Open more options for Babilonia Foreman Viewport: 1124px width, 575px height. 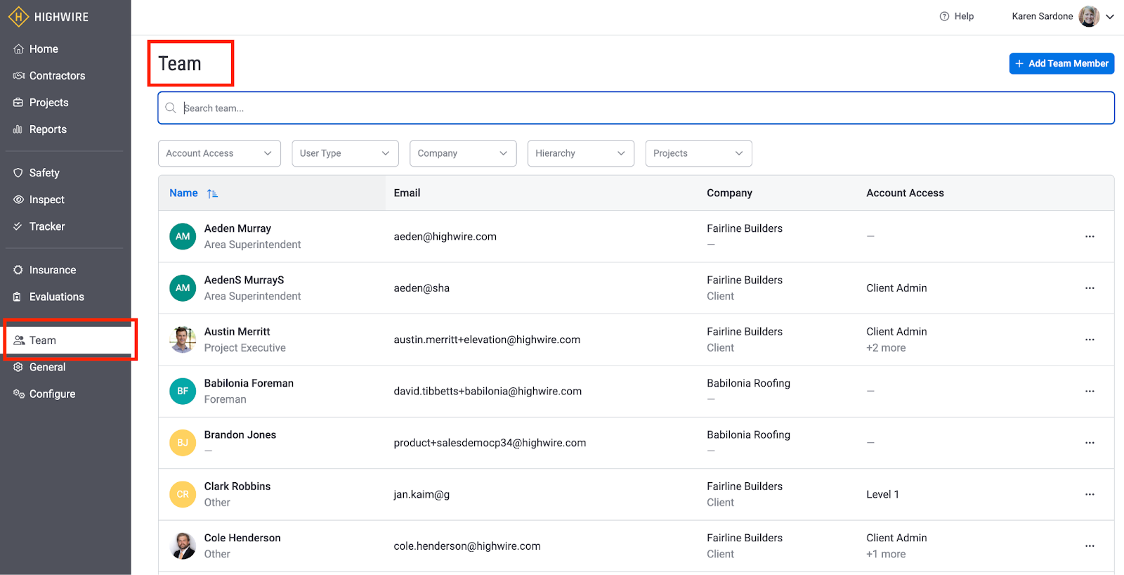coord(1090,391)
